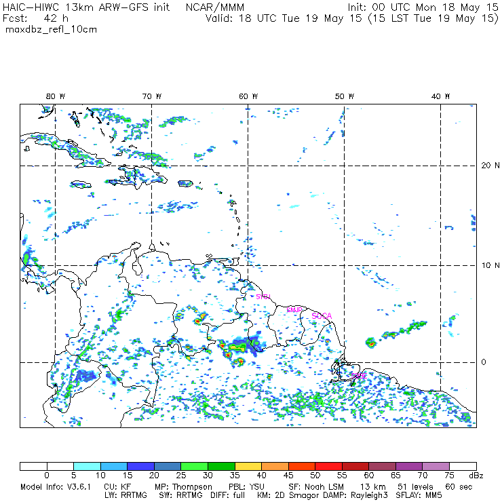Click the '10 N' latitude label

[490, 265]
